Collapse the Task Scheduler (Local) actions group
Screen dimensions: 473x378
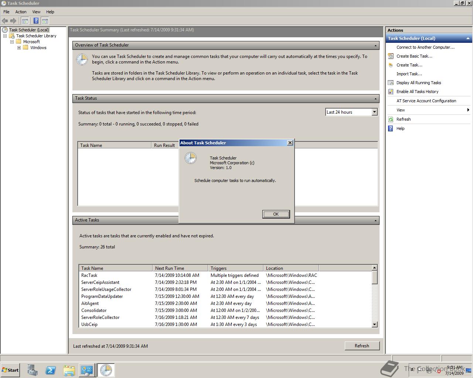pos(468,38)
